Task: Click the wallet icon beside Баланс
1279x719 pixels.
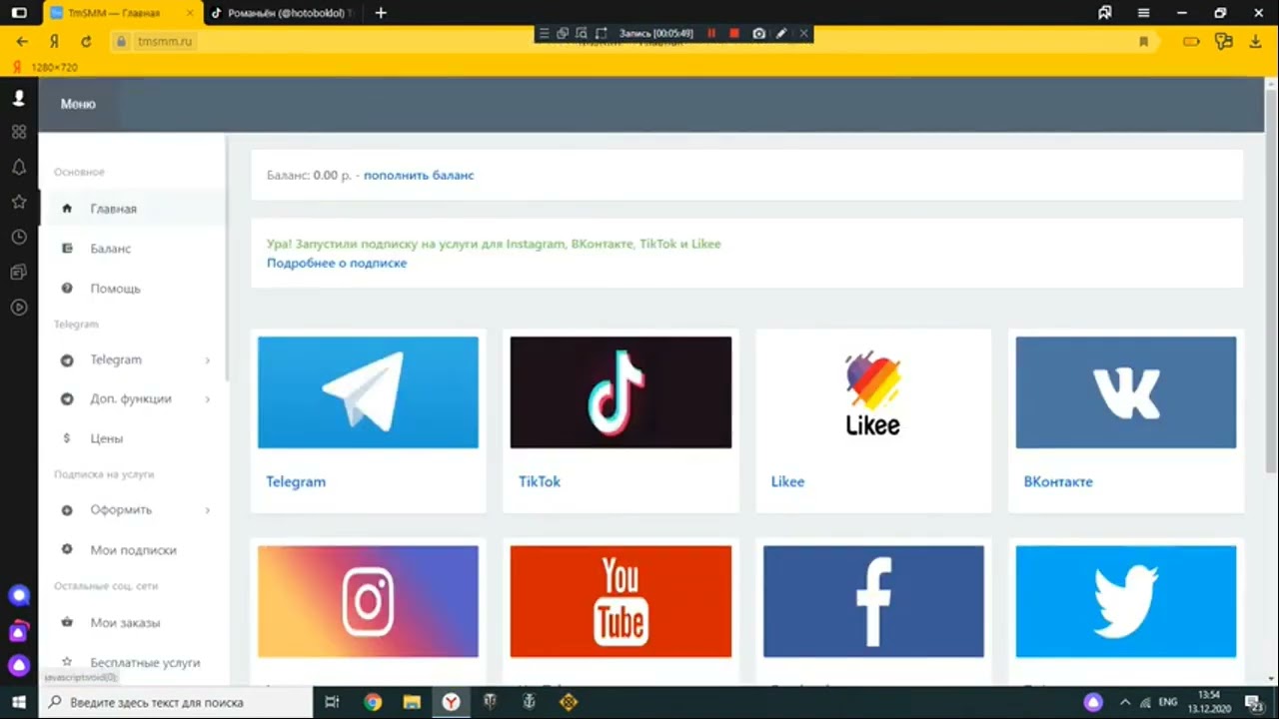Action: 67,249
